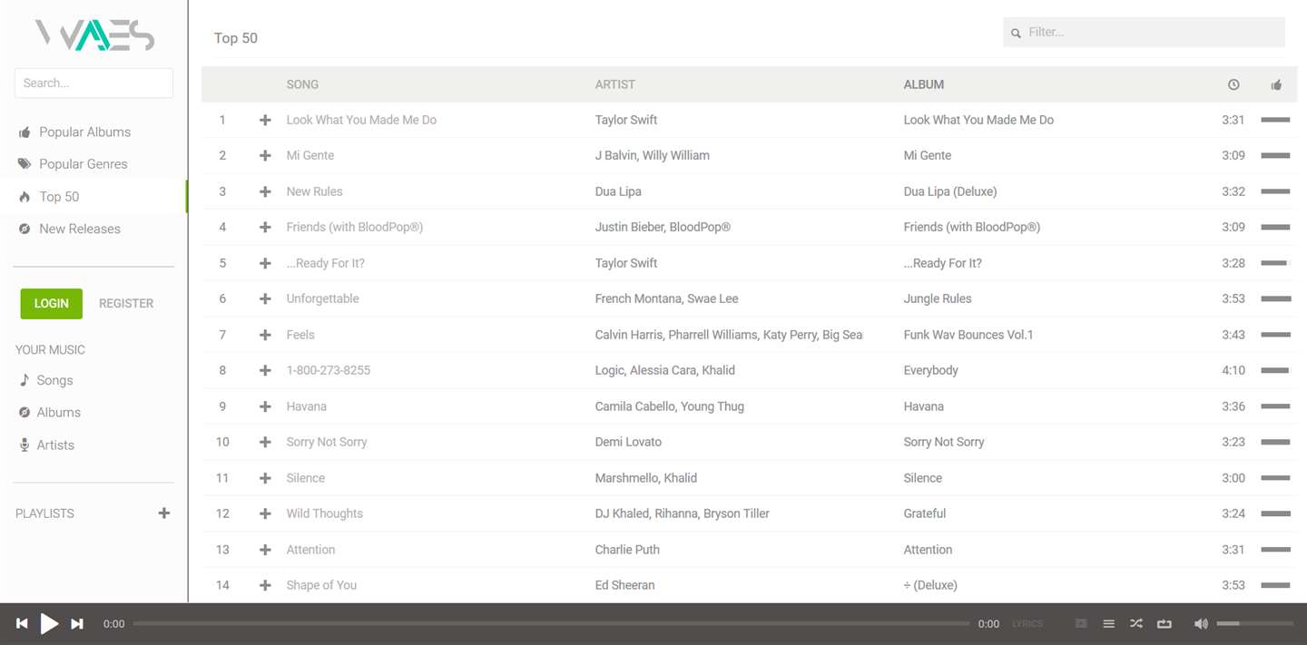Viewport: 1307px width, 645px height.
Task: Go to Albums under Your Music
Action: click(x=58, y=413)
